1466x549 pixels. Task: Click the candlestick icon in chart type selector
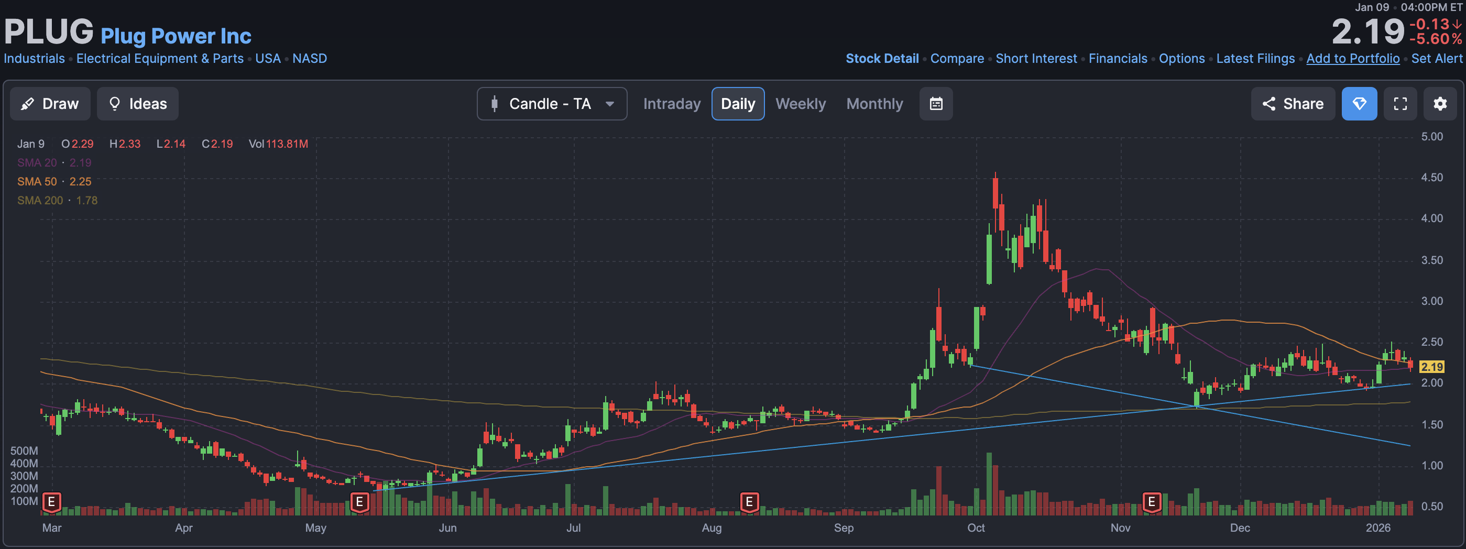pyautogui.click(x=495, y=104)
